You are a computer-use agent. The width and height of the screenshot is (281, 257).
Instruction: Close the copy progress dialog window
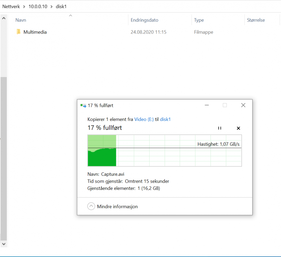pyautogui.click(x=243, y=105)
